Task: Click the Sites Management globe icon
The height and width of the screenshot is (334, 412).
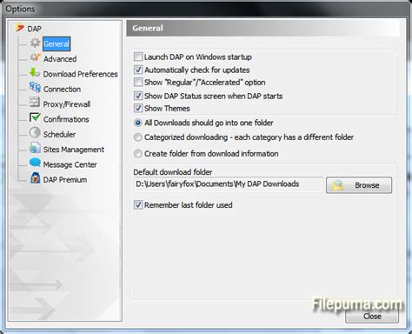Action: 35,148
